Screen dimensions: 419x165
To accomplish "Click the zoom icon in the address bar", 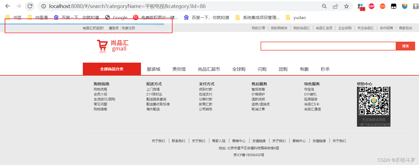I will (x=324, y=6).
